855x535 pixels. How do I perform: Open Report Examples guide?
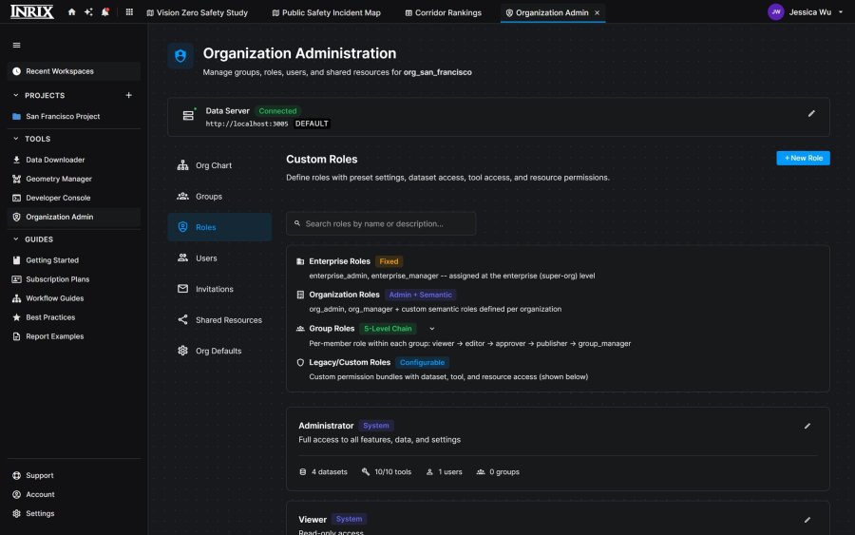click(x=73, y=336)
